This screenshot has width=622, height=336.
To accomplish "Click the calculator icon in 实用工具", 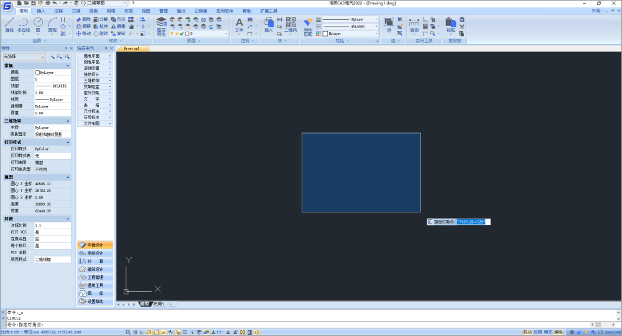I will pyautogui.click(x=425, y=27).
